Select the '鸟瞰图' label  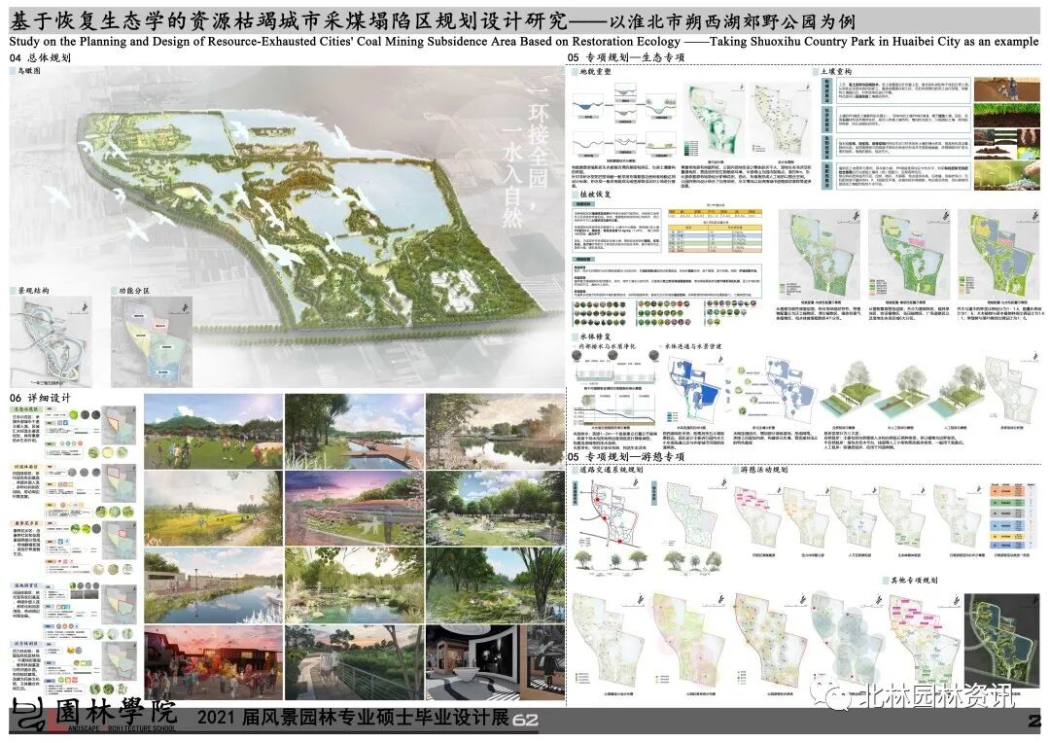27,70
